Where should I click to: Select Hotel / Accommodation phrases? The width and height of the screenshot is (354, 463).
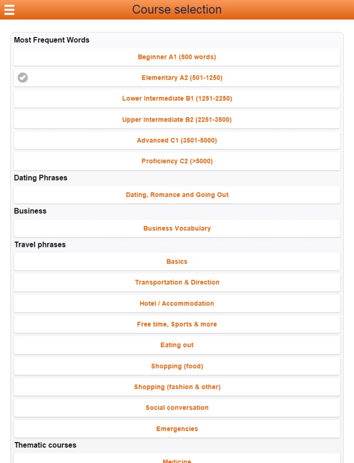point(177,303)
